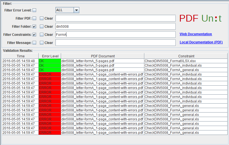Sort results by Time column header

coord(20,56)
